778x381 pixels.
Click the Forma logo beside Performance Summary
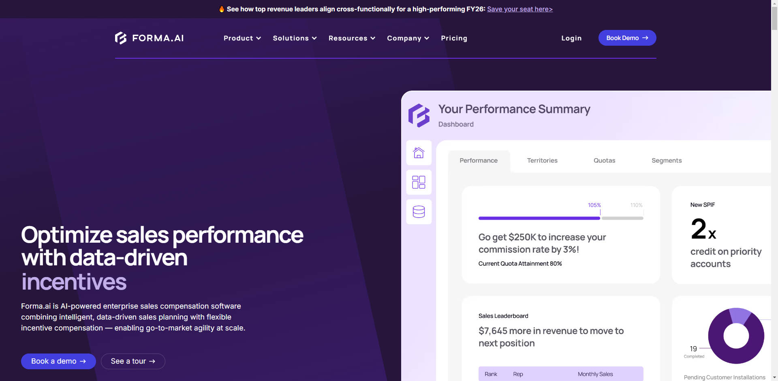[x=419, y=116]
